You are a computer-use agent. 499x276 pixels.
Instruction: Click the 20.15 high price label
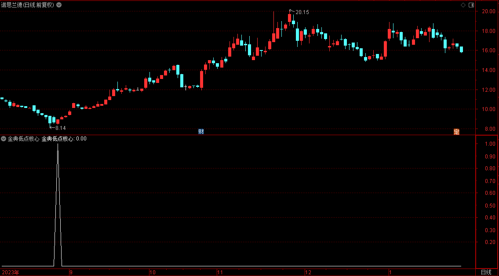(x=302, y=12)
